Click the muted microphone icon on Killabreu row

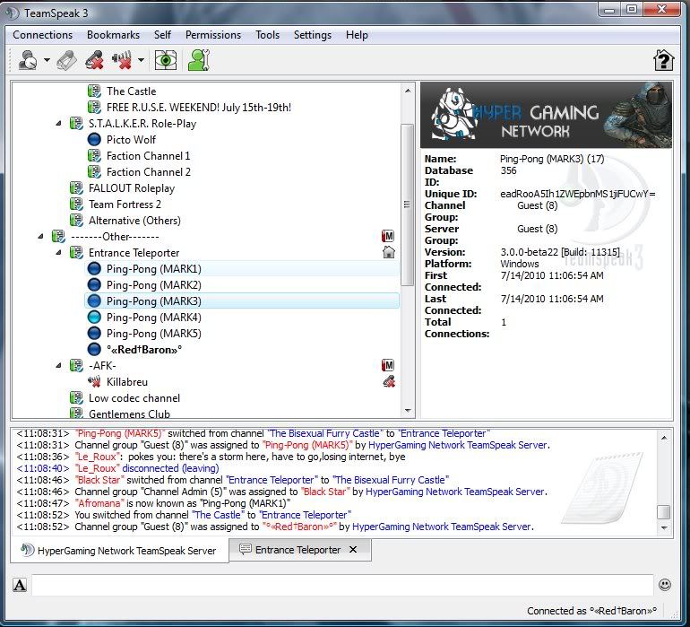[389, 381]
